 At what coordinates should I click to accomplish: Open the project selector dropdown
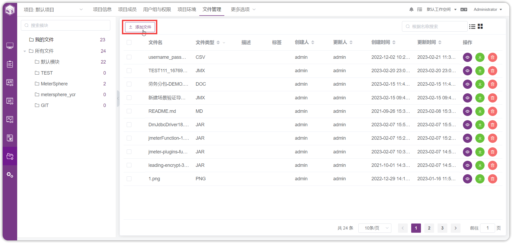tap(53, 9)
